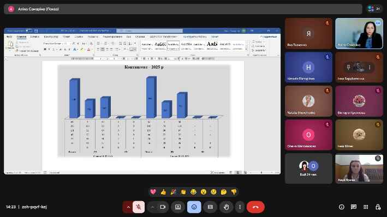The width and height of the screenshot is (387, 217).
Task: Expand the Word styles gallery
Action: point(246,49)
